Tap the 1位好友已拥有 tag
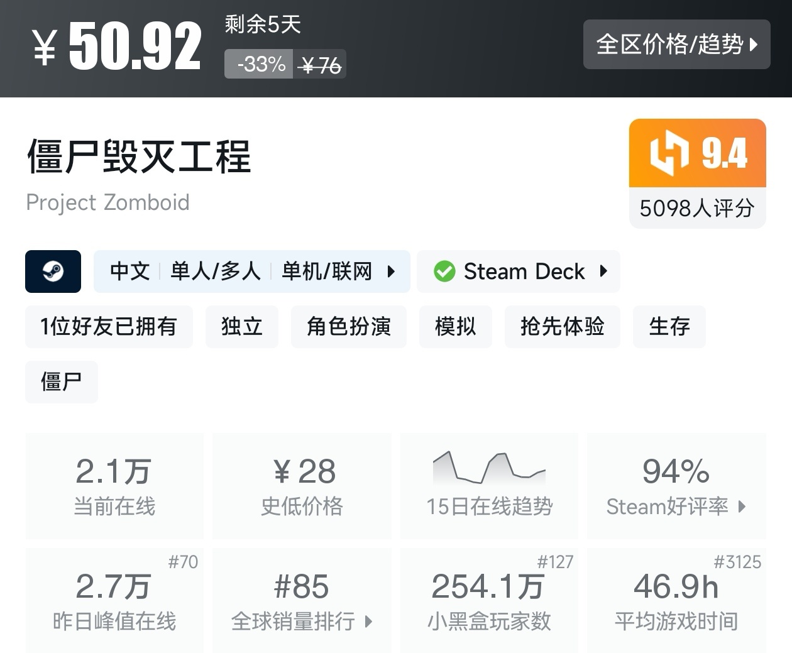The image size is (792, 653). (x=108, y=327)
